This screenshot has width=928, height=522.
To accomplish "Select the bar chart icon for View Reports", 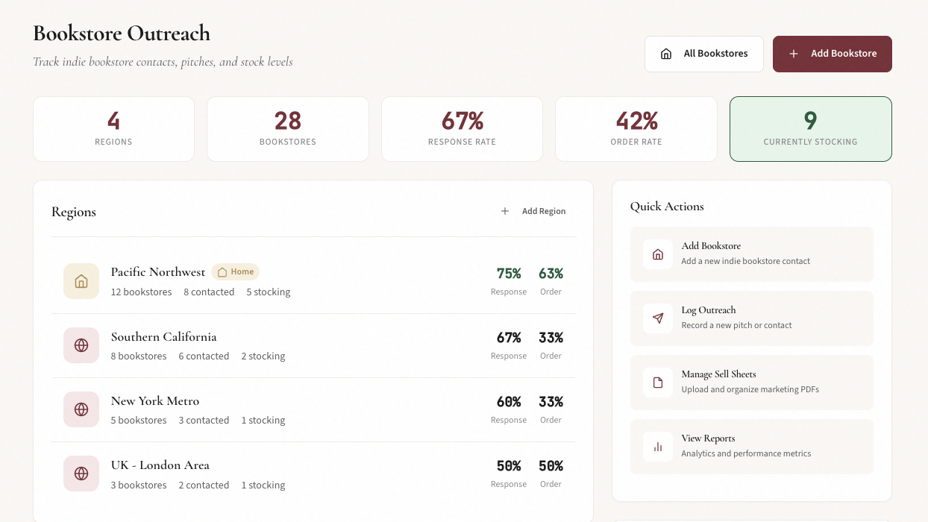I will [x=657, y=447].
